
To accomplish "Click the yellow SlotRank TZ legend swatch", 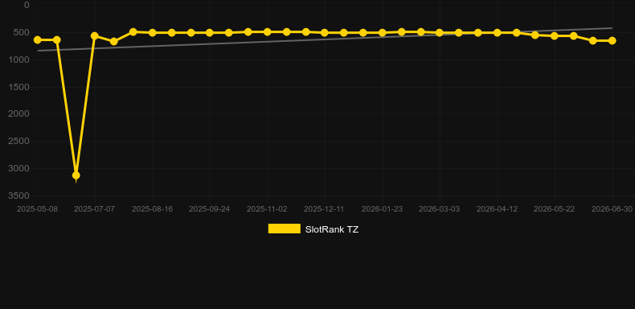I will [285, 229].
